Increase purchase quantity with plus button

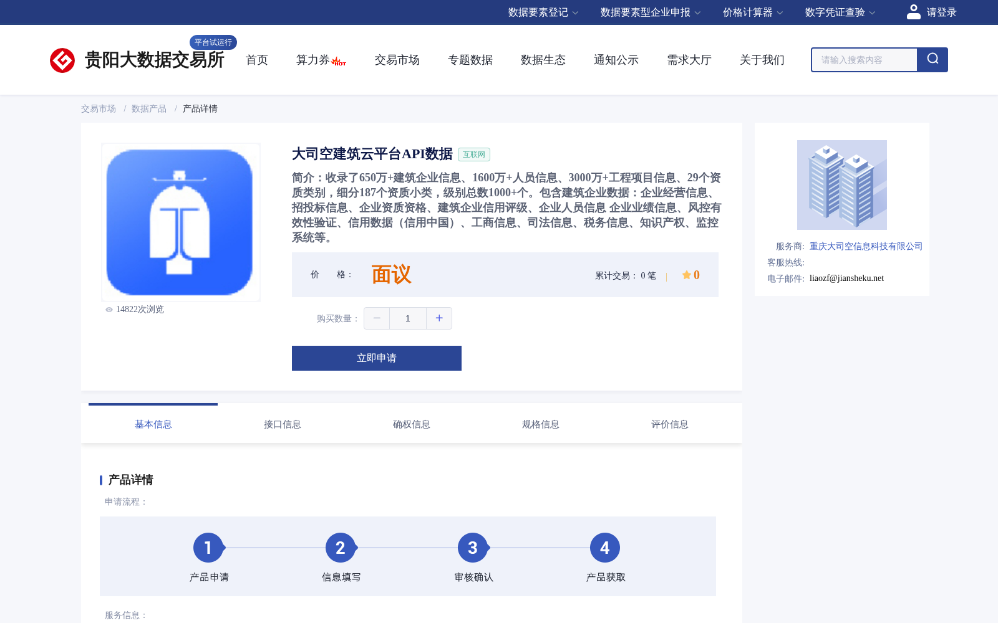[439, 318]
